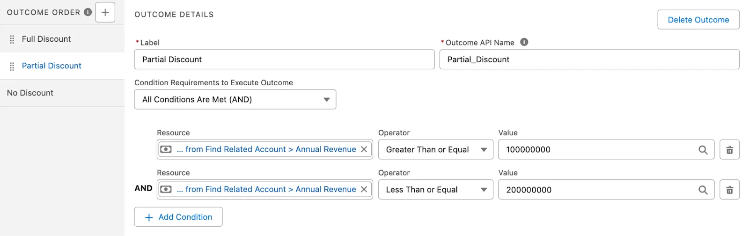Click into the Label text field

(284, 59)
